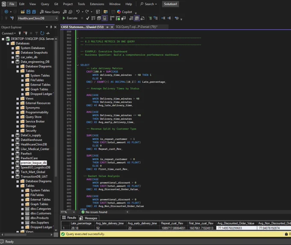291x245 pixels.
Task: Click the Object Explorer disconnect icon
Action: tap(26, 33)
